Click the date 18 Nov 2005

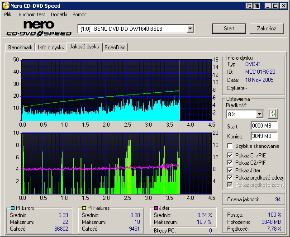[259, 80]
